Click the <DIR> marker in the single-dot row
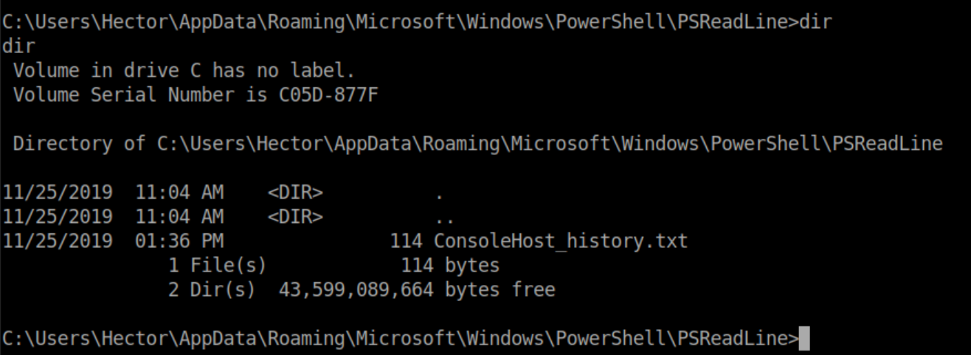Screen dimensions: 971x355 coord(295,193)
